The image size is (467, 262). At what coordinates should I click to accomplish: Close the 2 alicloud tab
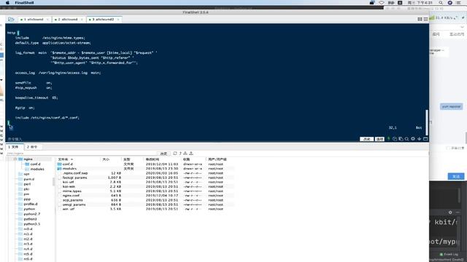click(x=82, y=20)
